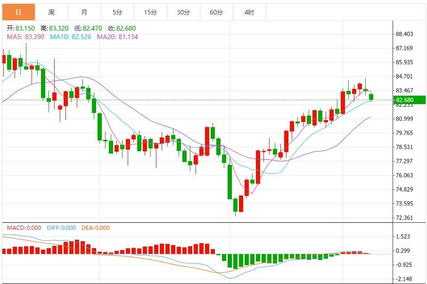Image resolution: width=427 pixels, height=284 pixels.
Task: Click the 79.765 price axis label
Action: [x=404, y=133]
